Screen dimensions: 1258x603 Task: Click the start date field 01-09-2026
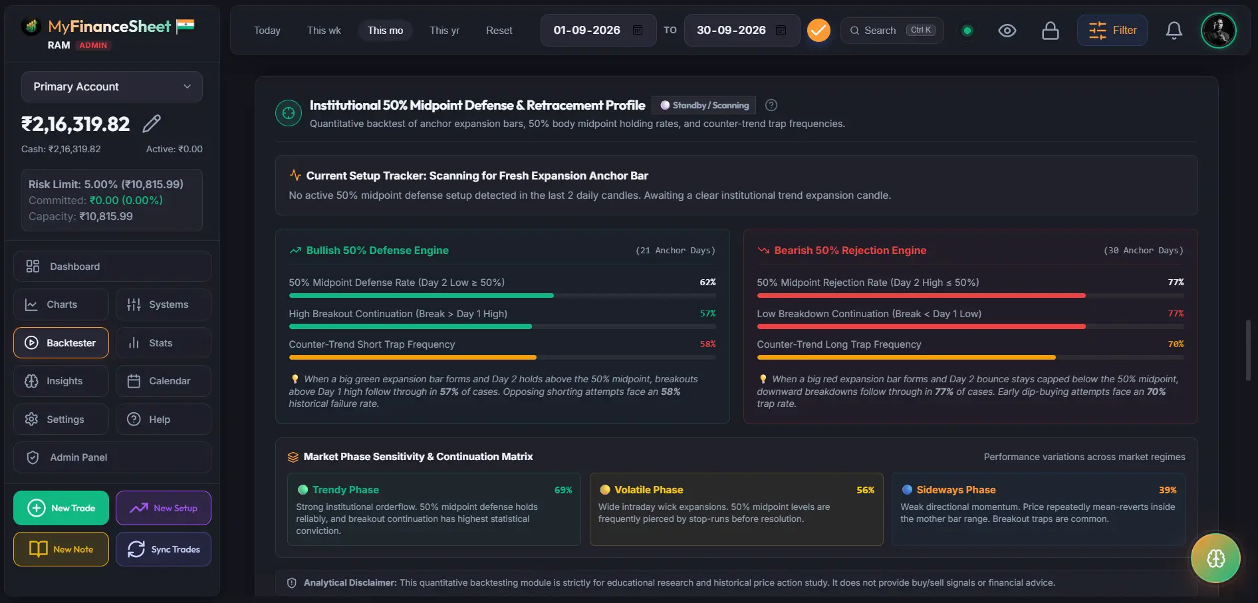(598, 31)
